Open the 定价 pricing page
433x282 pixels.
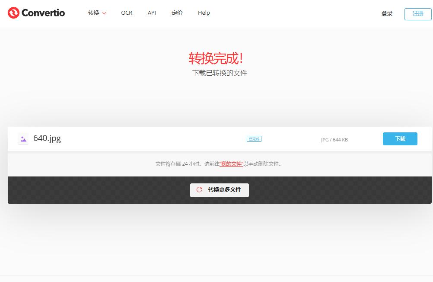click(x=177, y=13)
